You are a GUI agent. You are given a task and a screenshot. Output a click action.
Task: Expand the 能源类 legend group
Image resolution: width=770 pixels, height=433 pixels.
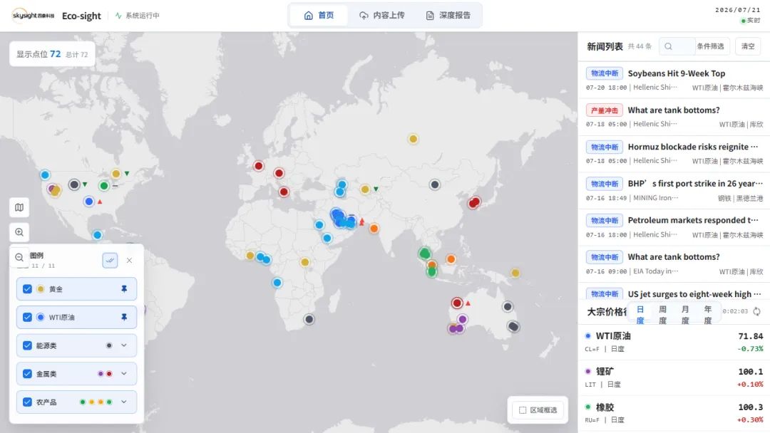(124, 345)
